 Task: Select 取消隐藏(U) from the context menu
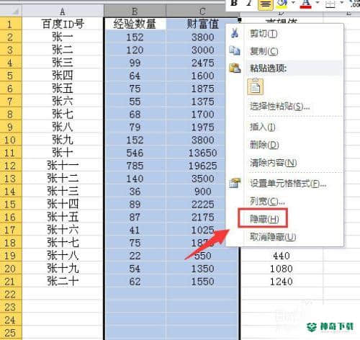pos(273,237)
